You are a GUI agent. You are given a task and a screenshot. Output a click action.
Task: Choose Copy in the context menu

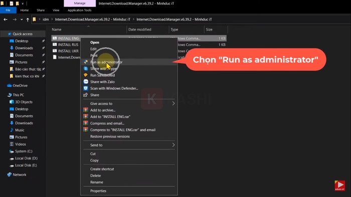tap(94, 160)
